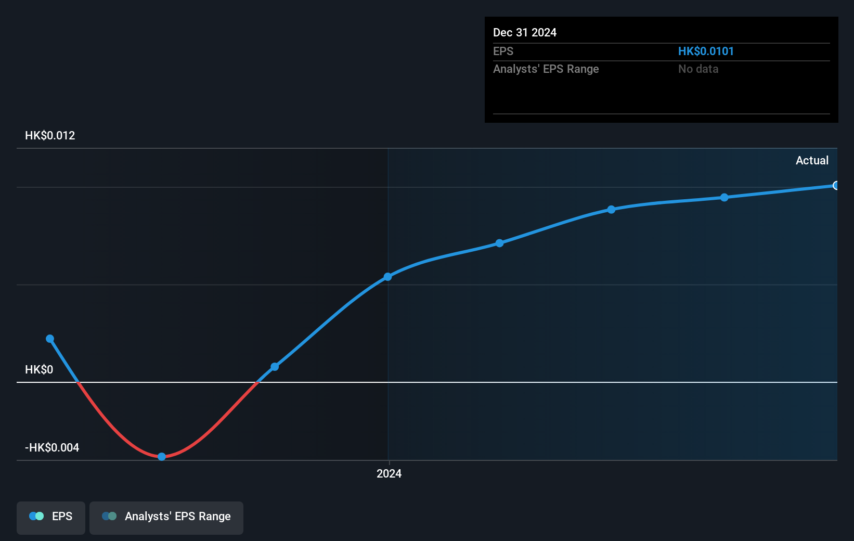Image resolution: width=854 pixels, height=541 pixels.
Task: Select the Dec 31 2024 final data point
Action: [835, 186]
